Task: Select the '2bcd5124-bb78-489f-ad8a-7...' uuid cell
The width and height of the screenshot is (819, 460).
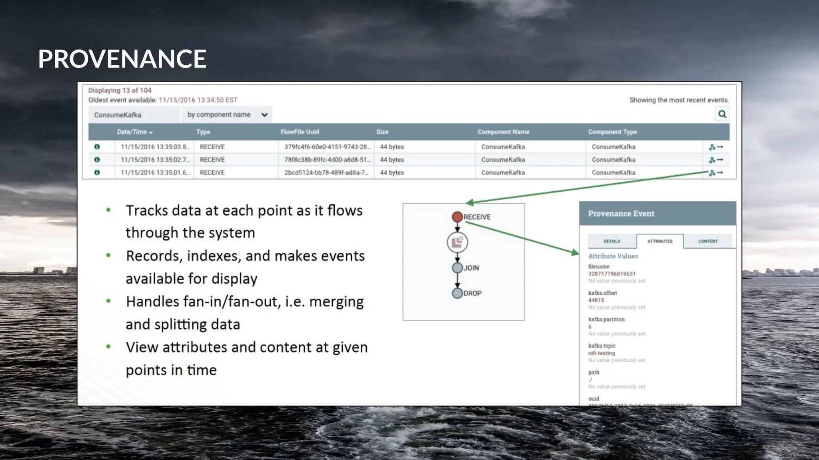Action: click(x=326, y=172)
